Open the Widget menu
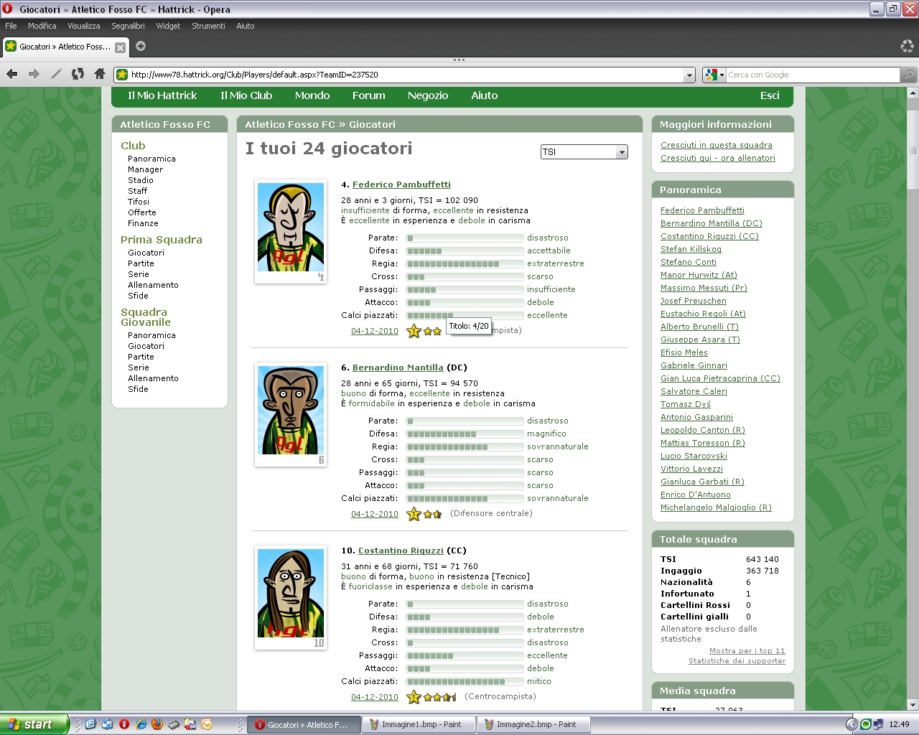The height and width of the screenshot is (735, 919). (x=168, y=26)
